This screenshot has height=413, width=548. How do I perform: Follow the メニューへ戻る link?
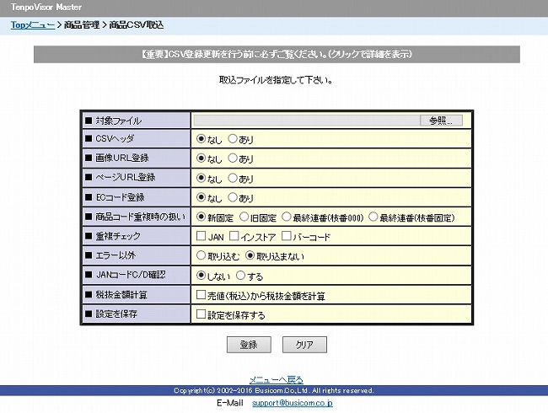pos(276,379)
